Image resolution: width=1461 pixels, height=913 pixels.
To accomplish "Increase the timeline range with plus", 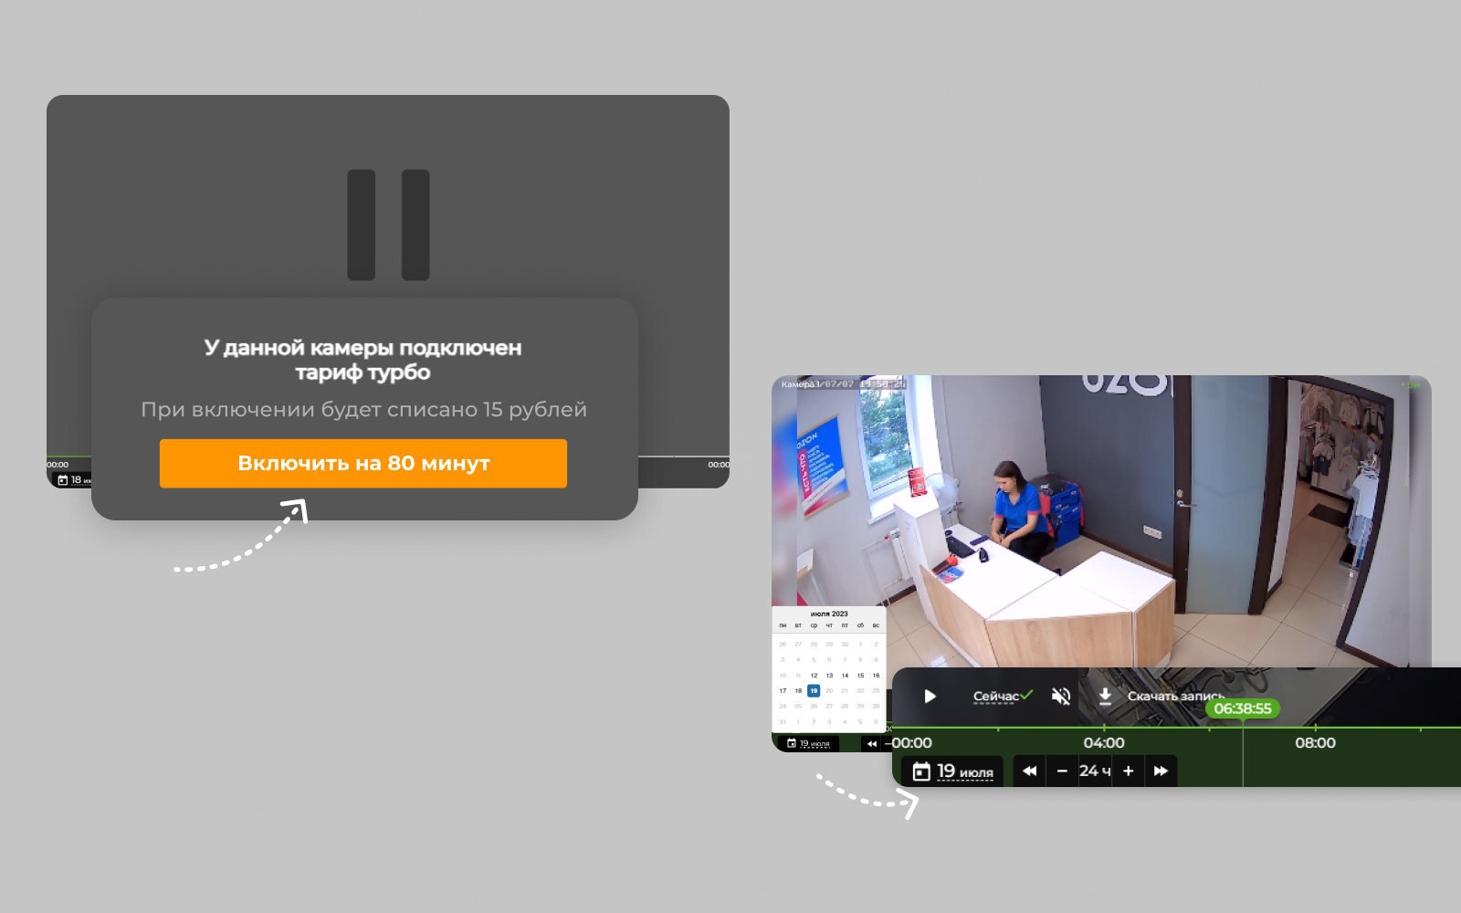I will [x=1129, y=771].
